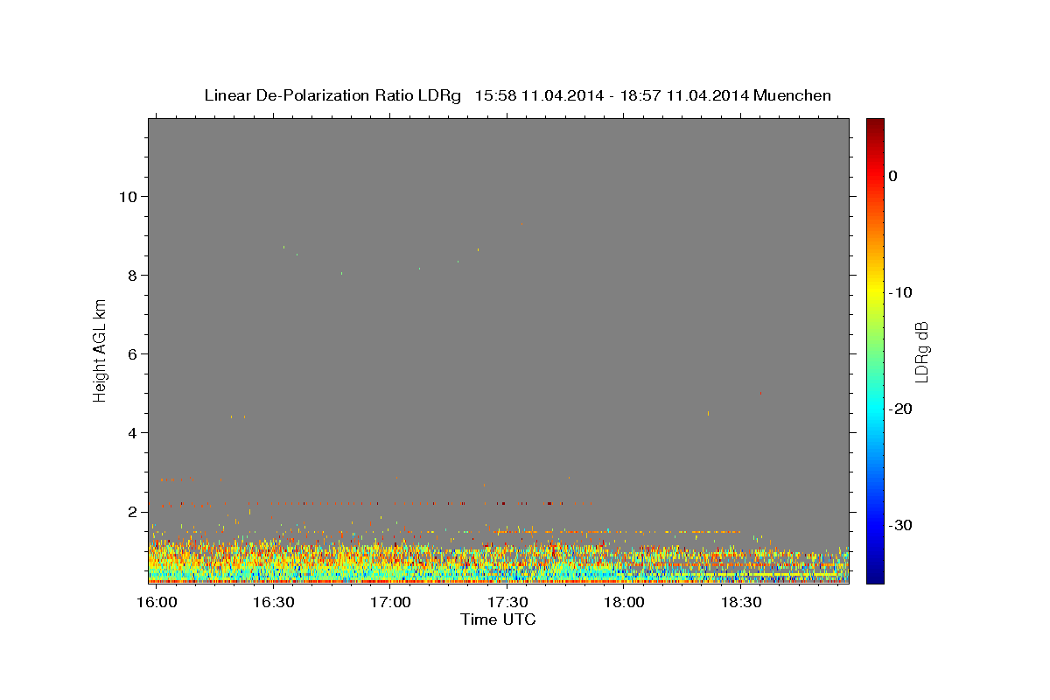Click the Time UTC axis title
This screenshot has height=700, width=1050.
498,619
